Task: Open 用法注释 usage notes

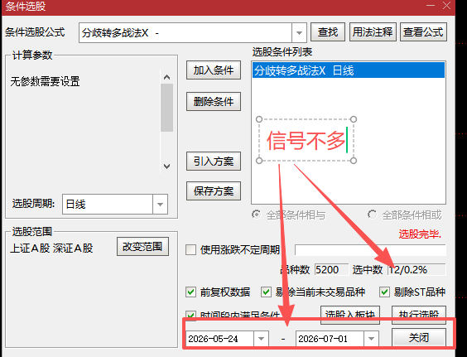Action: pyautogui.click(x=373, y=31)
